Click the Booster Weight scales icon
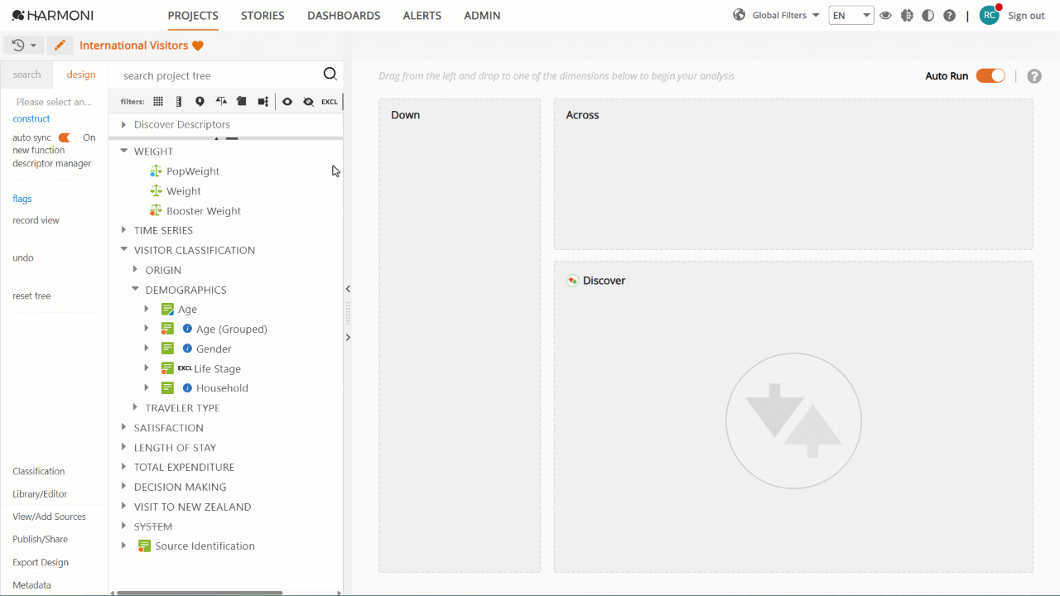 coord(156,211)
